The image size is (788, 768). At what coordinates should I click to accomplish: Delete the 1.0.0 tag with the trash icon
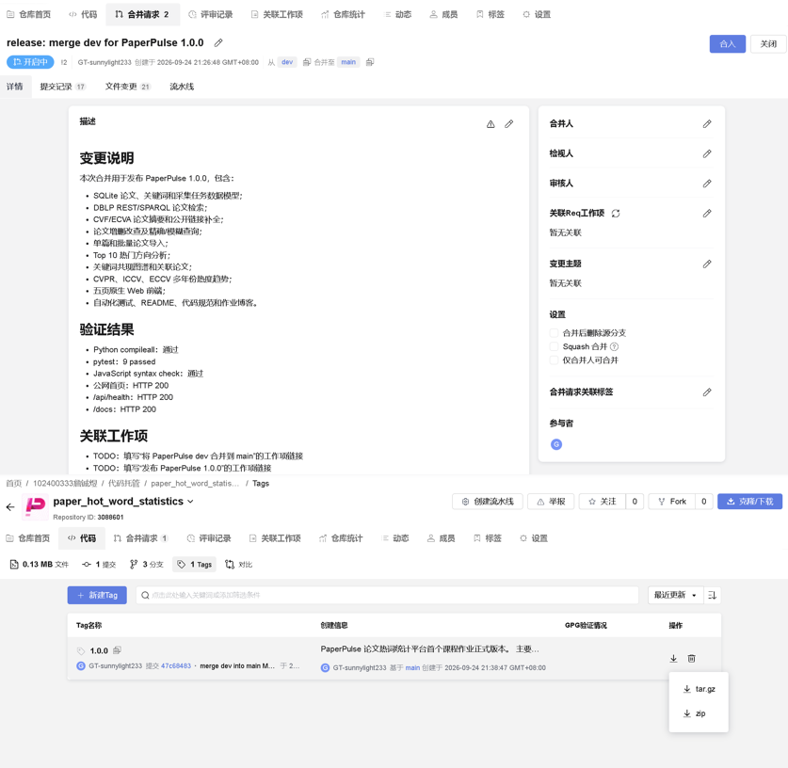692,659
